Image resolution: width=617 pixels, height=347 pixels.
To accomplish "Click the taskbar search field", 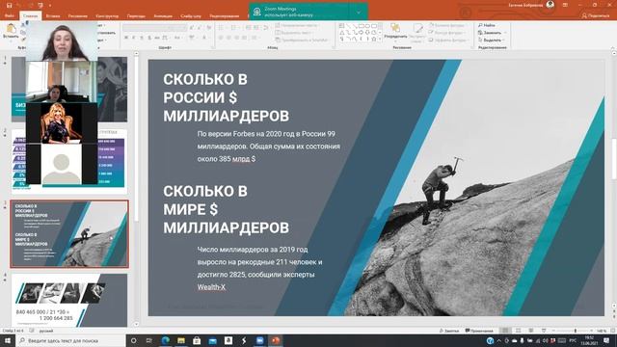I will coord(70,340).
